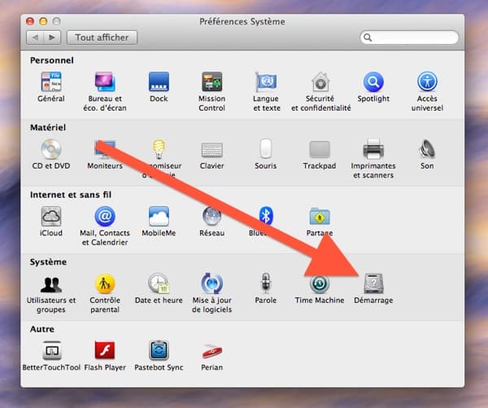Screen dimensions: 488x408
Task: Close the Préférences Système window
Action: (x=30, y=21)
